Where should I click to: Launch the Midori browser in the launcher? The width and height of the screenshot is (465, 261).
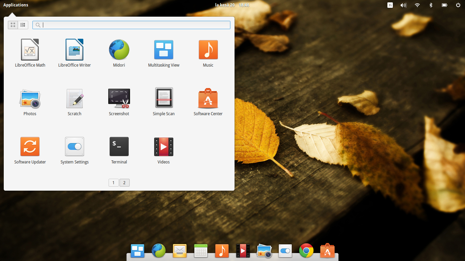click(119, 53)
